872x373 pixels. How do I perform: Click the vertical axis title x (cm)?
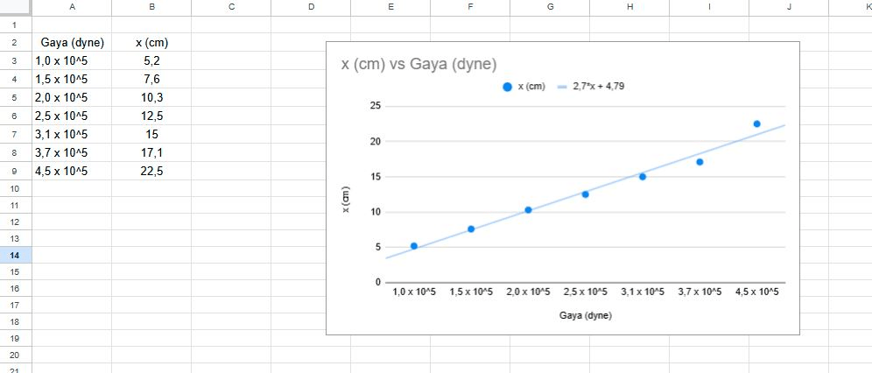[345, 200]
